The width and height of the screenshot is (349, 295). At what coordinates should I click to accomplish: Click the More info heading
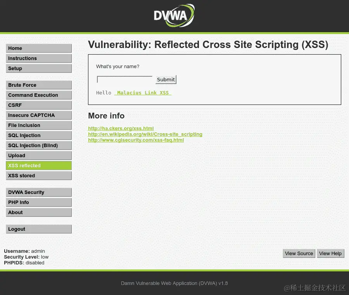pos(106,116)
